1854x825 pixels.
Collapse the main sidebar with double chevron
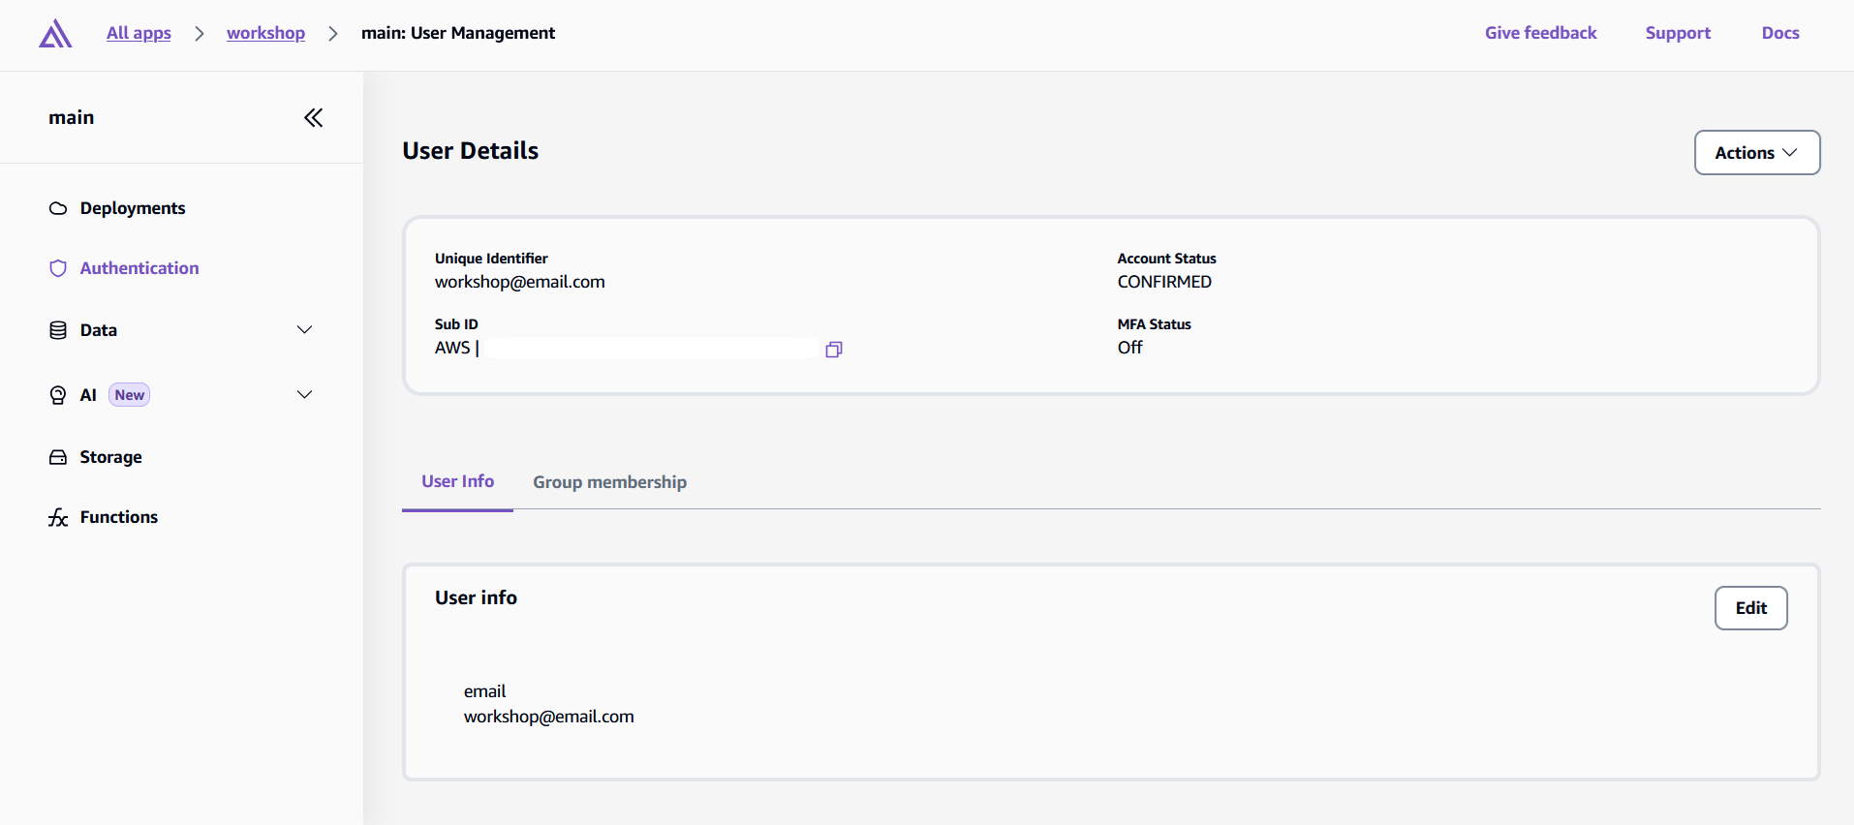point(313,118)
